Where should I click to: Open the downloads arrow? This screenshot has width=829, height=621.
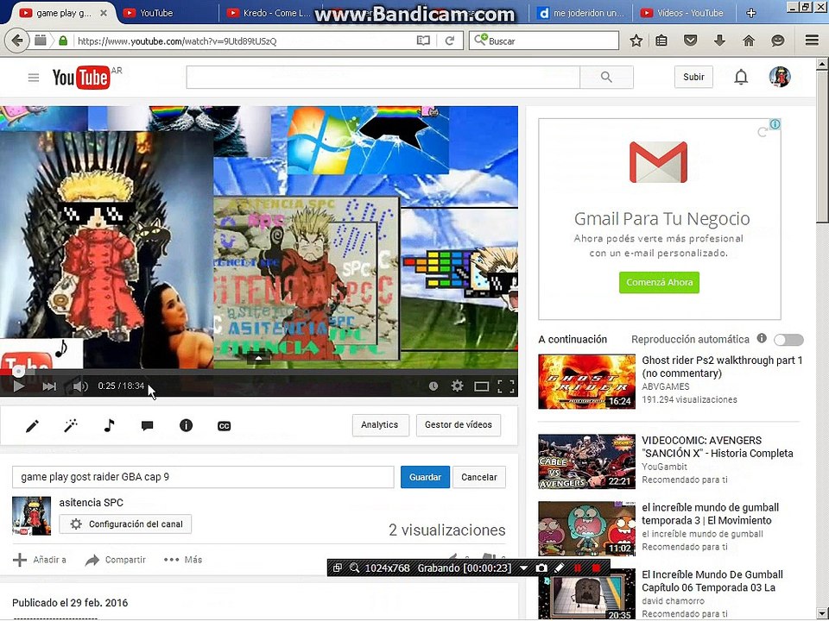(x=719, y=41)
